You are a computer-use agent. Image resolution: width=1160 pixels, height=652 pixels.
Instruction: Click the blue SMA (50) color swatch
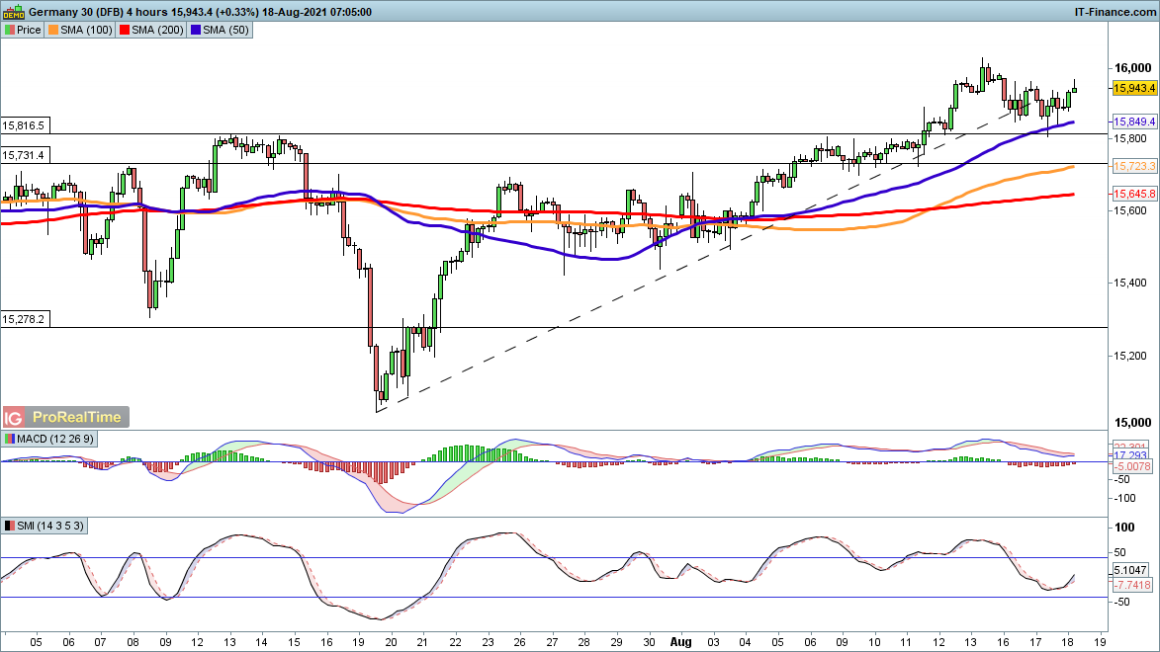click(x=197, y=30)
